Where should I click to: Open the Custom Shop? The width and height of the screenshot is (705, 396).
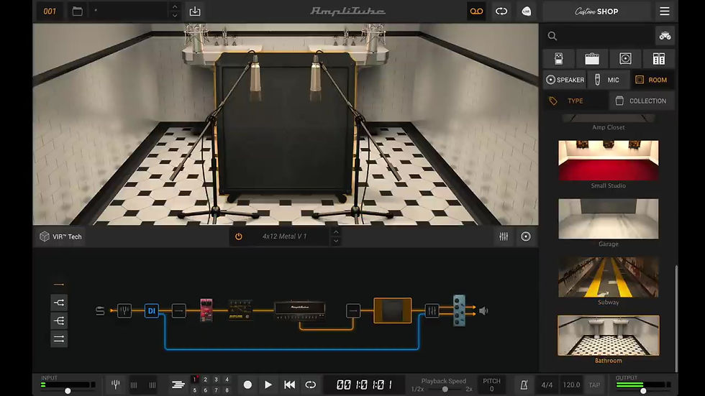click(x=596, y=11)
